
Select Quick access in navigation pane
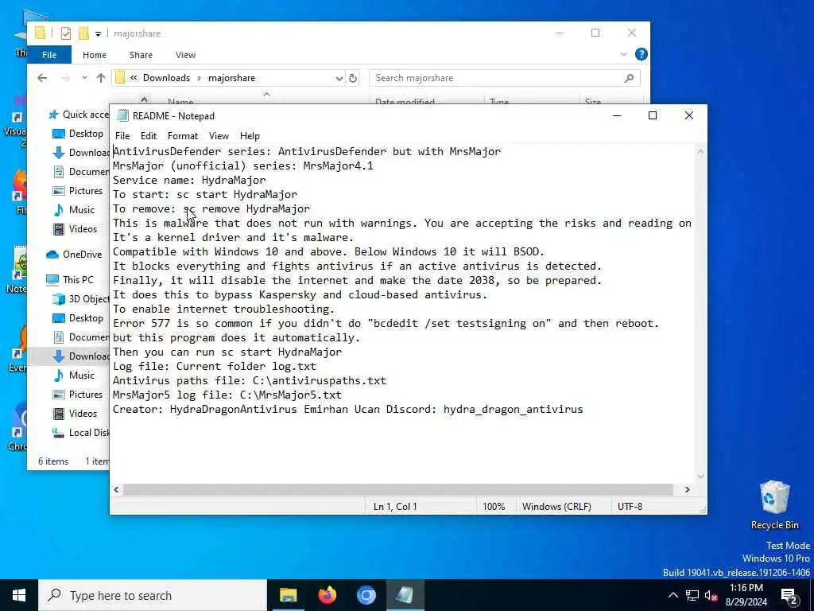point(79,115)
